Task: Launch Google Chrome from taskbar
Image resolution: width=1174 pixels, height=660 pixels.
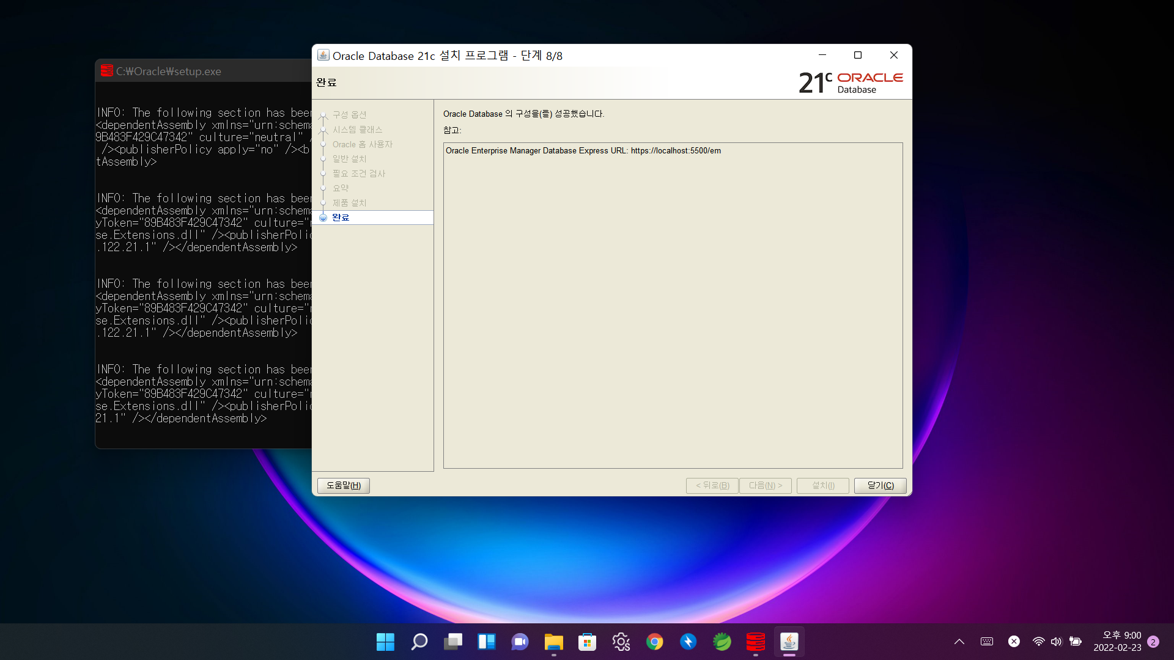Action: [x=655, y=642]
